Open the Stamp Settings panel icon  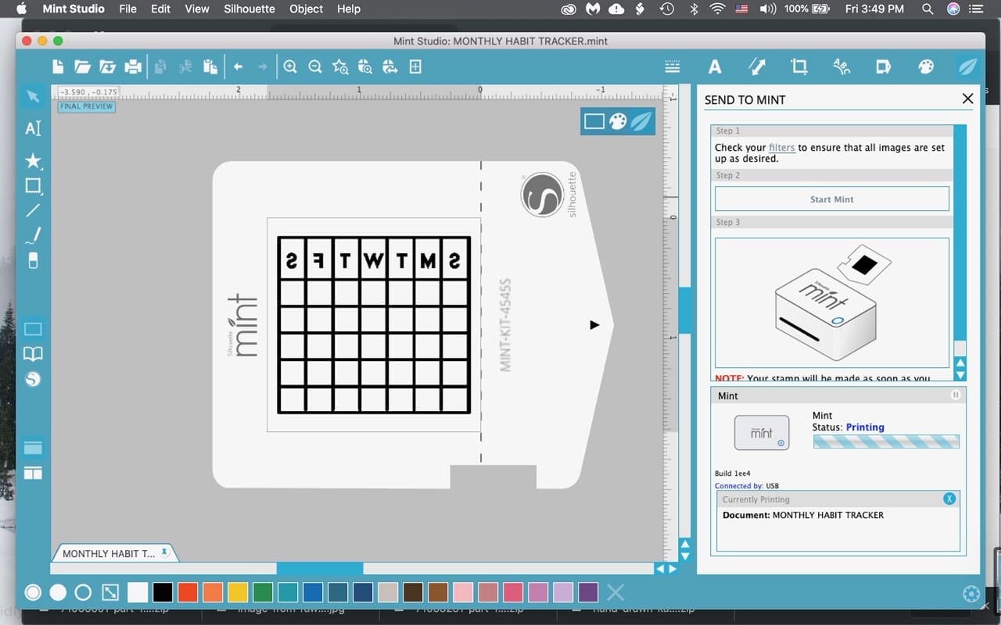point(883,67)
